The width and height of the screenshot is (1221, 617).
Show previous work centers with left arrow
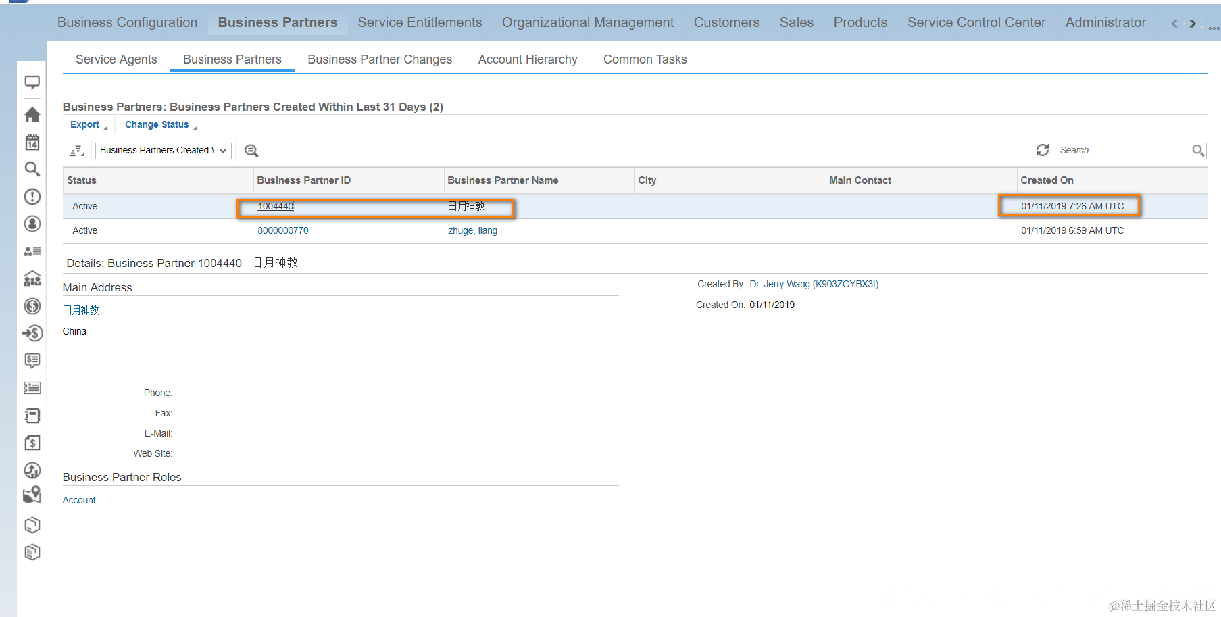pyautogui.click(x=1174, y=24)
